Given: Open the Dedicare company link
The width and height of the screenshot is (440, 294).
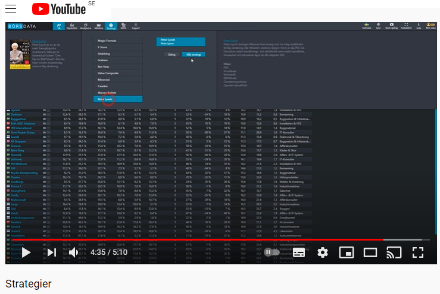Looking at the screenshot, I should [16, 115].
